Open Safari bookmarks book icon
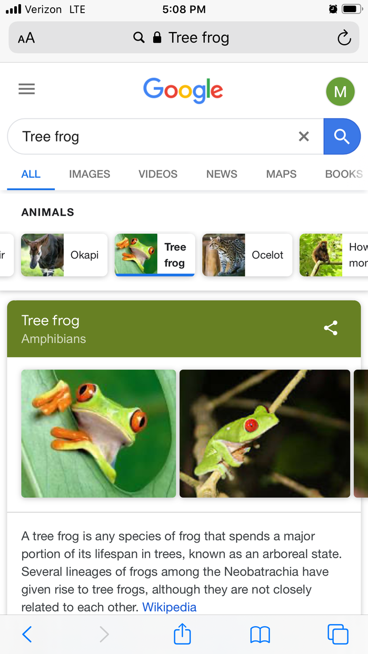 [x=260, y=635]
